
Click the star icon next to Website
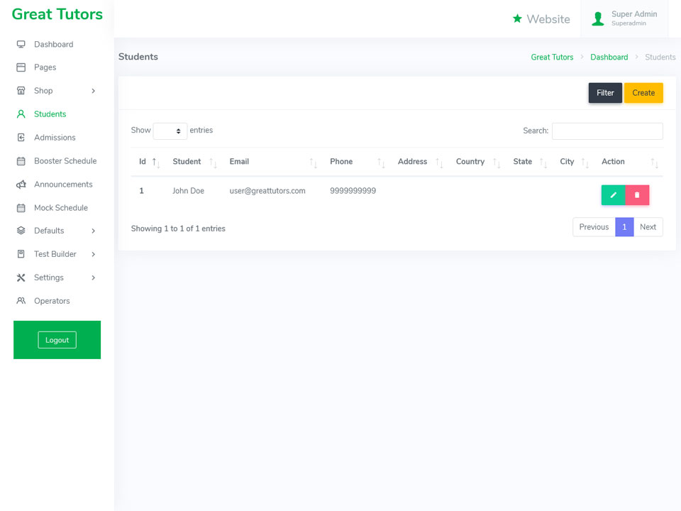(x=517, y=18)
